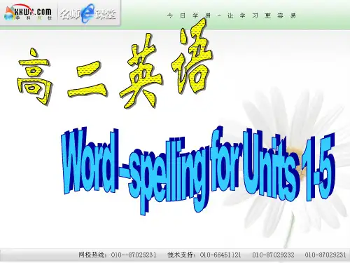Click the phone number 010-87029232
Viewport: 350px width, 263px height.
(x=273, y=255)
